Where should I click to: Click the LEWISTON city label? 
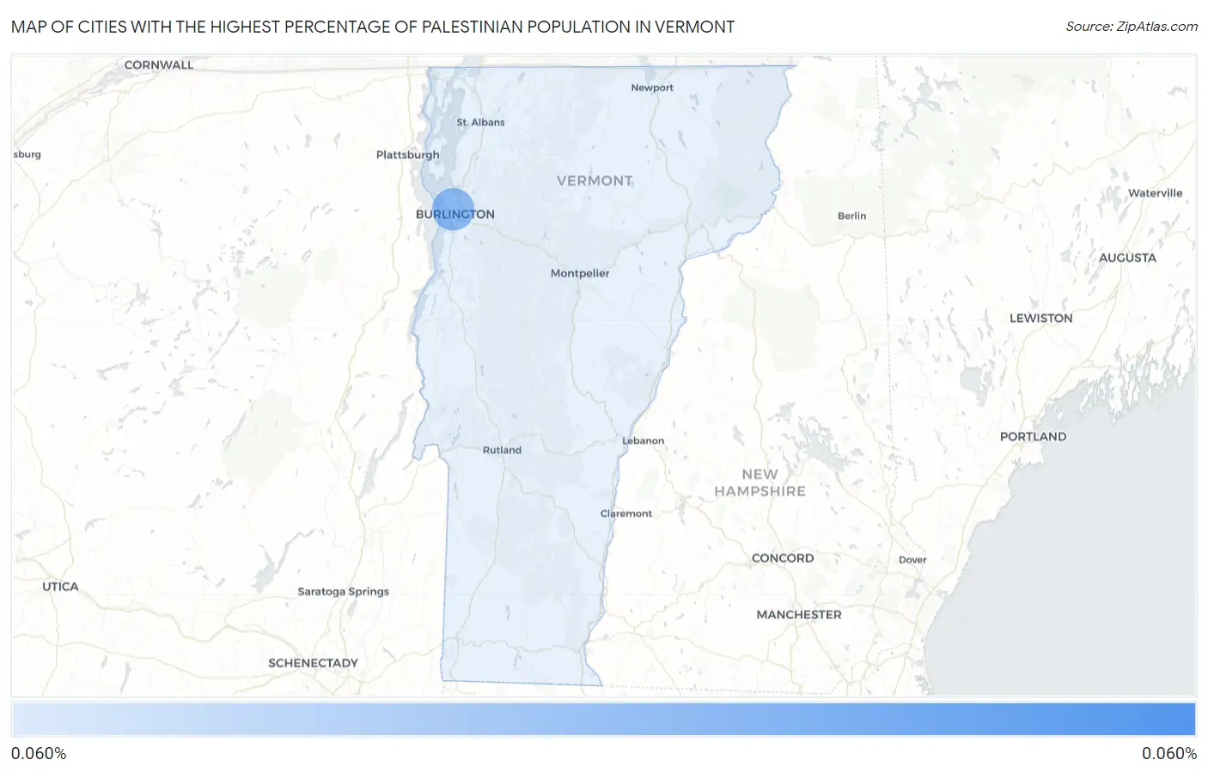click(x=1040, y=318)
